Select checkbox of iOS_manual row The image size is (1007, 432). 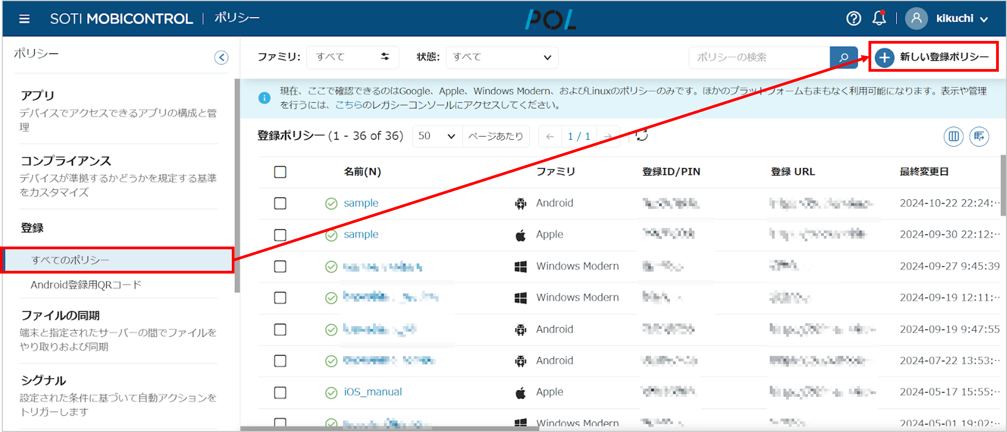(280, 392)
